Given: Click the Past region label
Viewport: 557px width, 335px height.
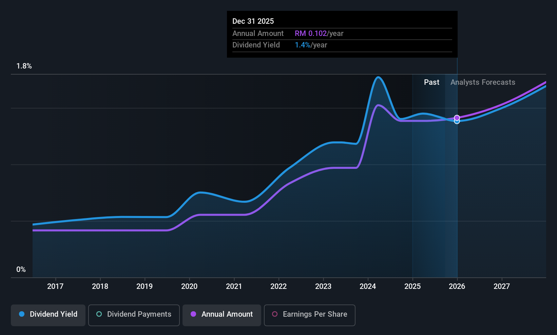Looking at the screenshot, I should (431, 82).
